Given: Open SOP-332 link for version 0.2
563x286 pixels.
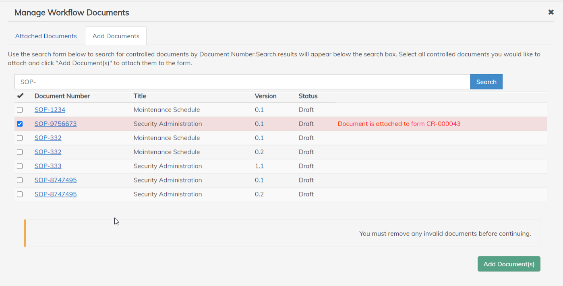Looking at the screenshot, I should pyautogui.click(x=48, y=152).
